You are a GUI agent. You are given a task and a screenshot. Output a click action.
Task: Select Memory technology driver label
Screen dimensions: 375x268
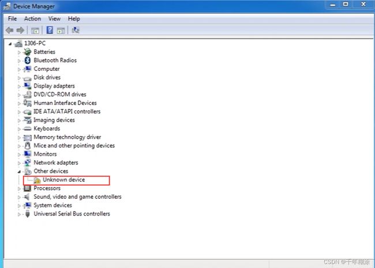point(67,137)
